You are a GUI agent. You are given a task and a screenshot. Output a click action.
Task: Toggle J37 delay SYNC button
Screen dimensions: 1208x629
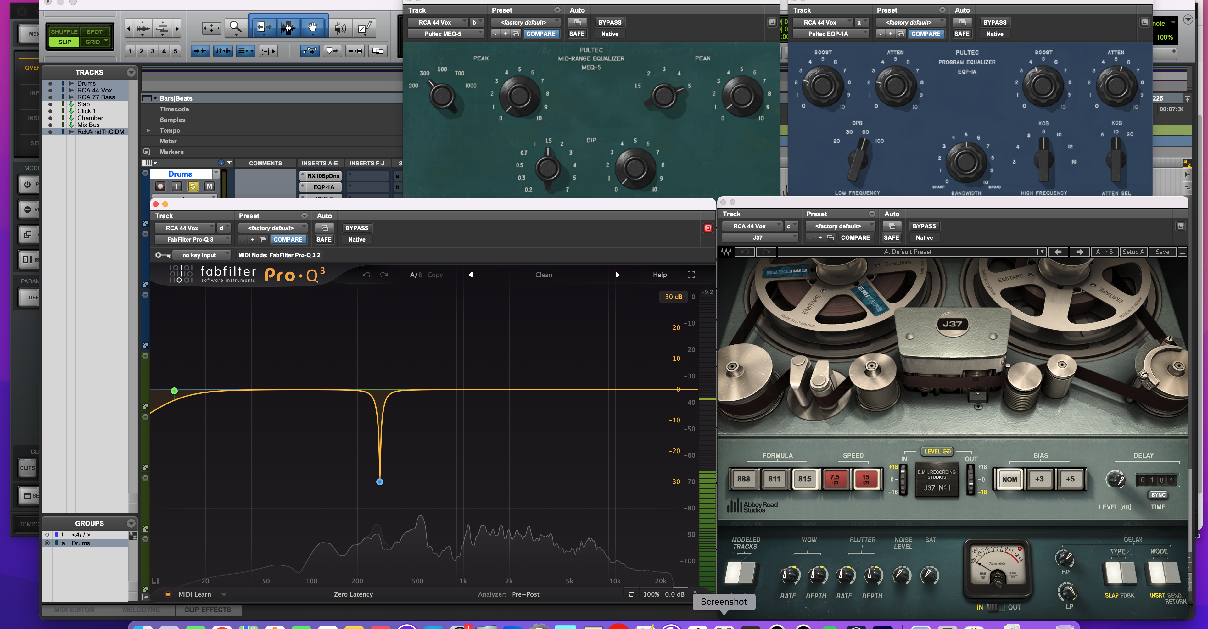[x=1158, y=494]
